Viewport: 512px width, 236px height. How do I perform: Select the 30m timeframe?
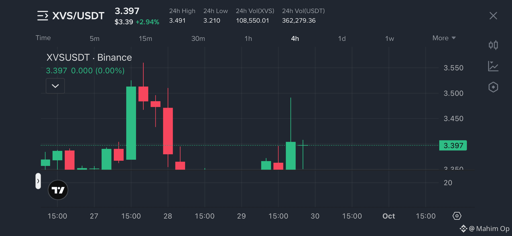198,38
